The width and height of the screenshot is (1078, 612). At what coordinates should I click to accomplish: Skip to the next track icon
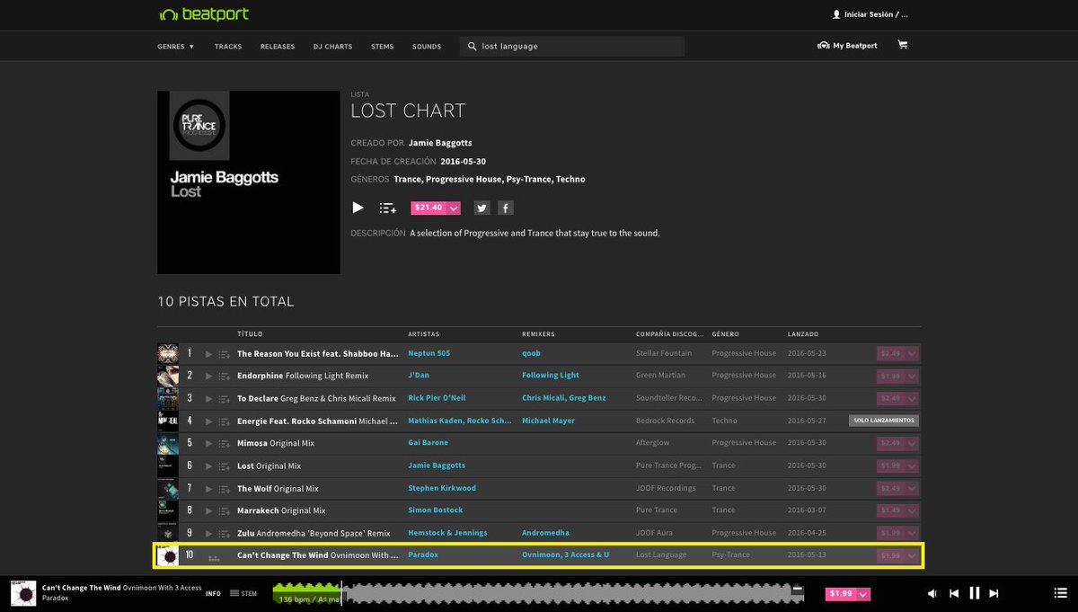(x=994, y=593)
